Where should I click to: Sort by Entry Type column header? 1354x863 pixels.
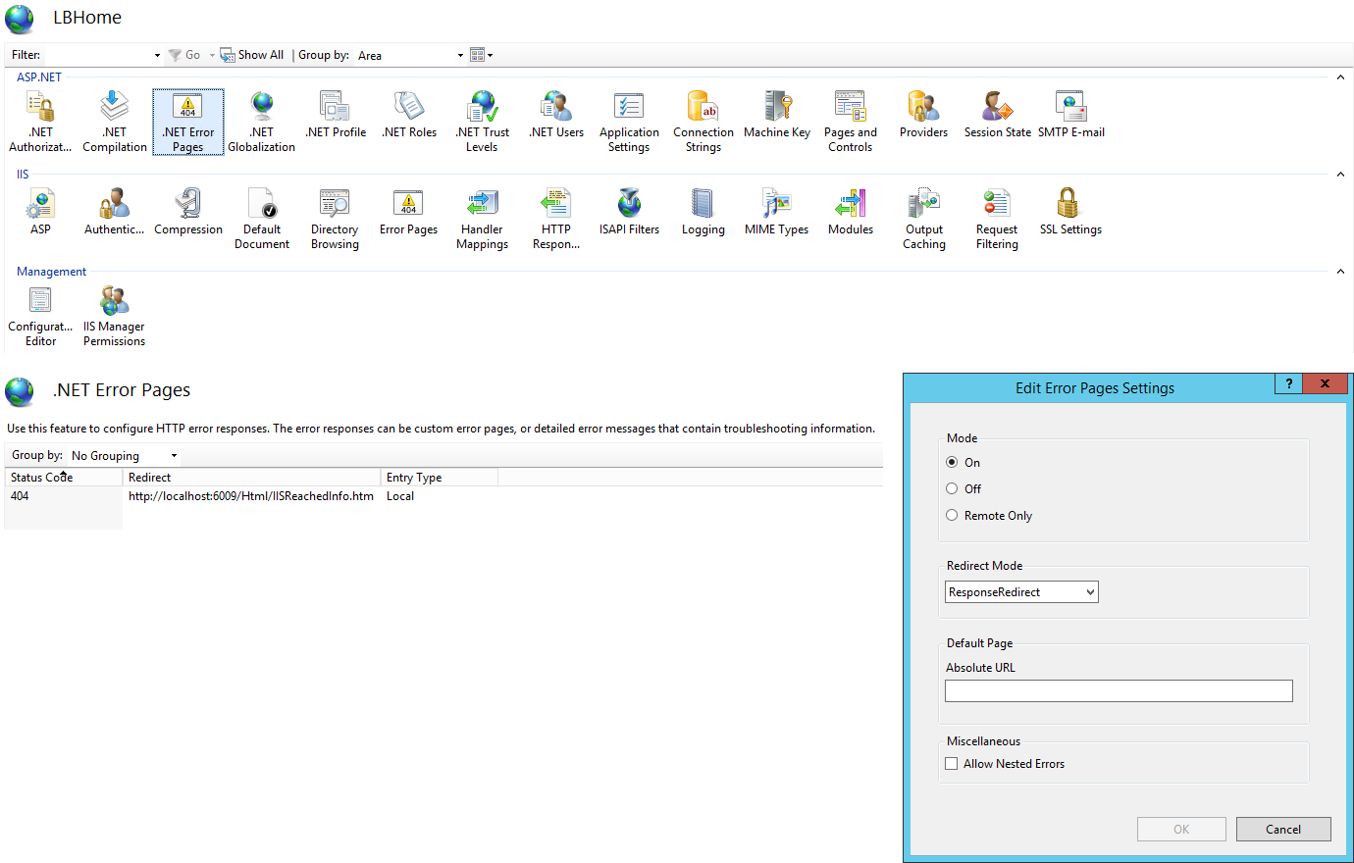tap(439, 478)
